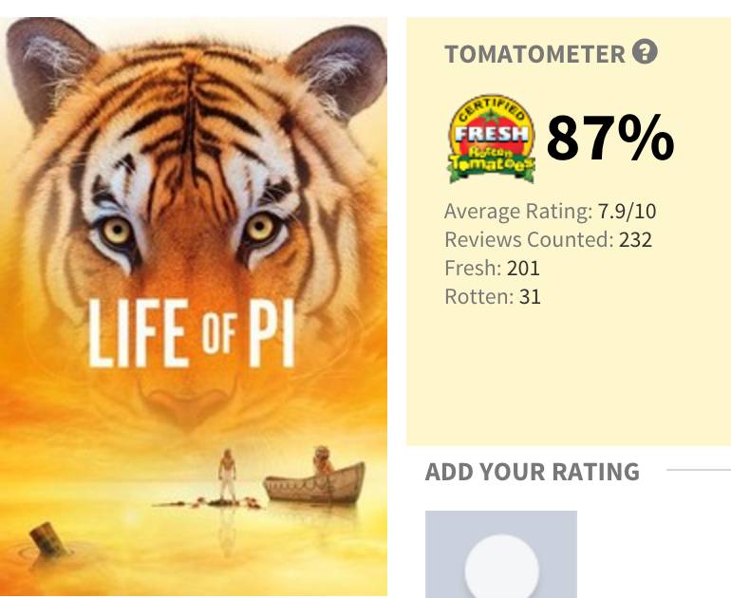Open the Reviews Counted 232 line
This screenshot has width=731, height=598.
point(548,239)
